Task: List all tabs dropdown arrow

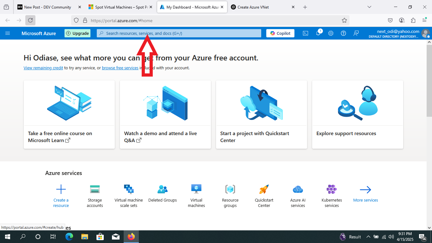Action: click(x=369, y=7)
